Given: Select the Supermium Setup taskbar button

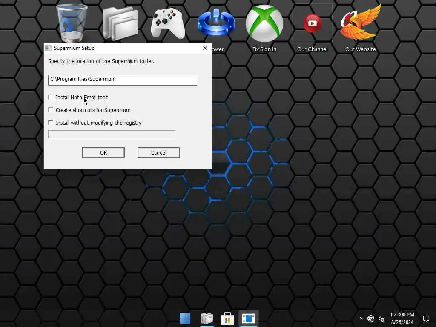Looking at the screenshot, I should (x=249, y=318).
